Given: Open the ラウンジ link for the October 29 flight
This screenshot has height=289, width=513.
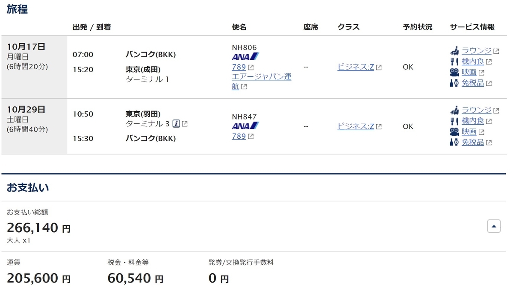Looking at the screenshot, I should coord(477,110).
